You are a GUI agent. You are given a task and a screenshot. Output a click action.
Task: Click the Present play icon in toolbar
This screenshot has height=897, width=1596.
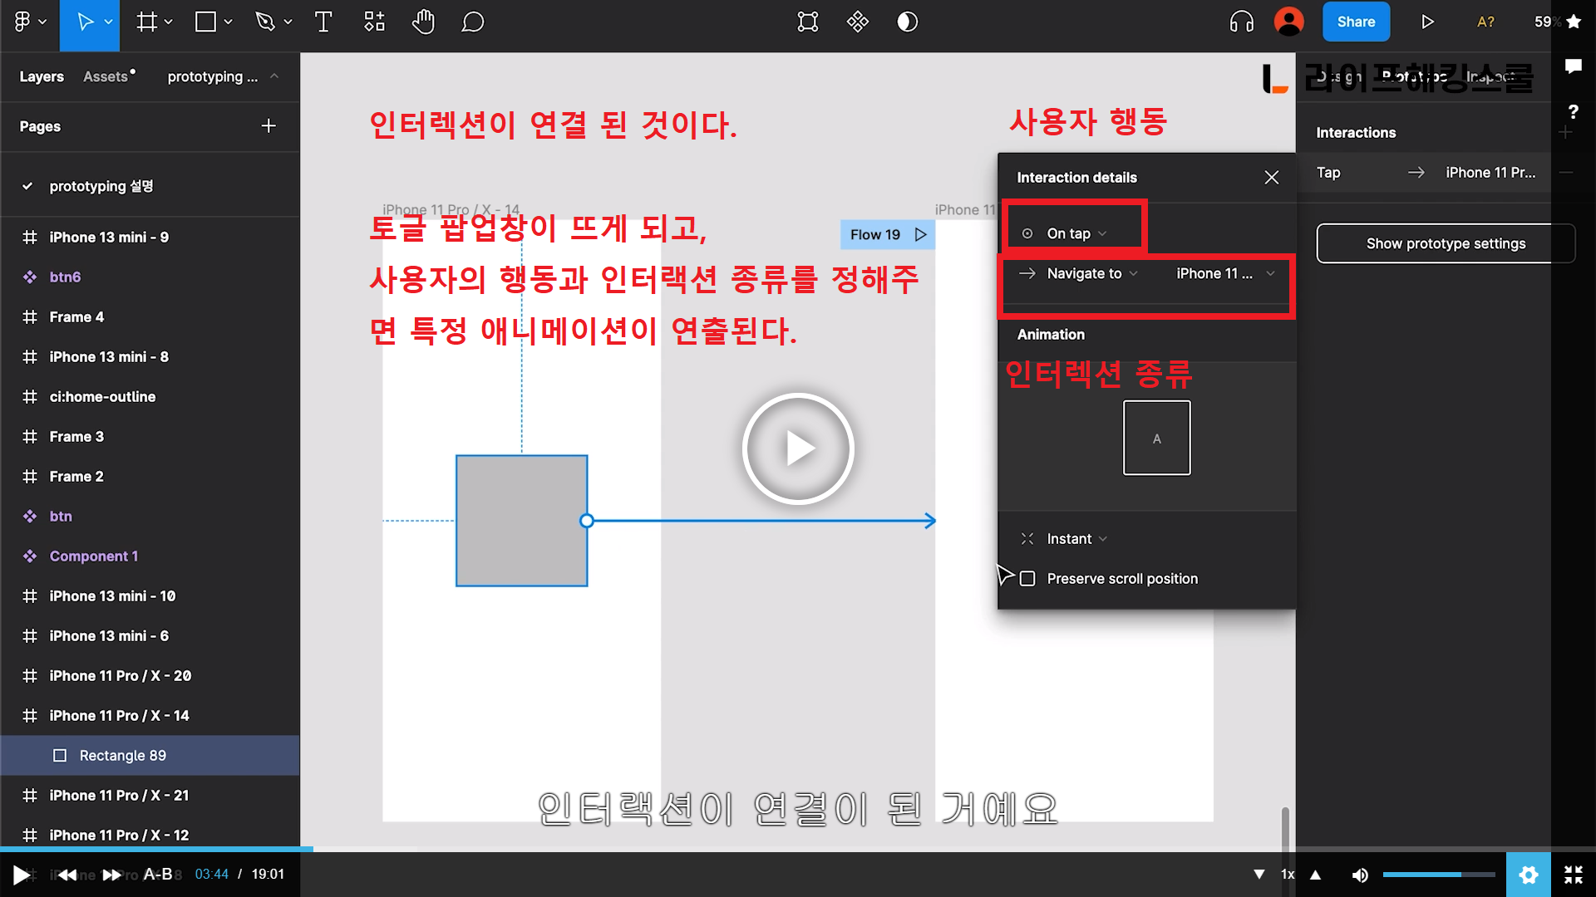(1427, 22)
